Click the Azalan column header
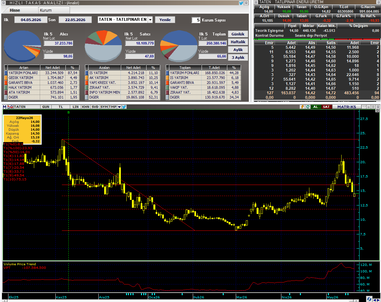Viewport: 381px width, 302px height. [x=104, y=68]
